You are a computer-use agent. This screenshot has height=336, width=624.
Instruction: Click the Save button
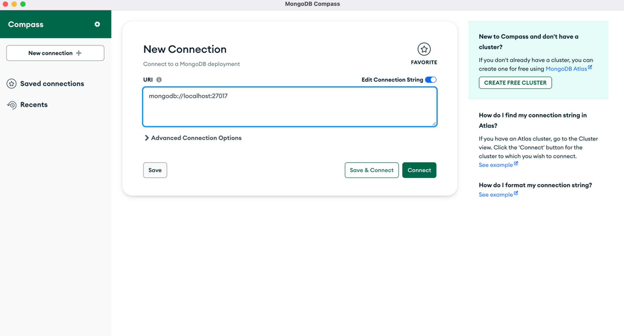click(155, 170)
